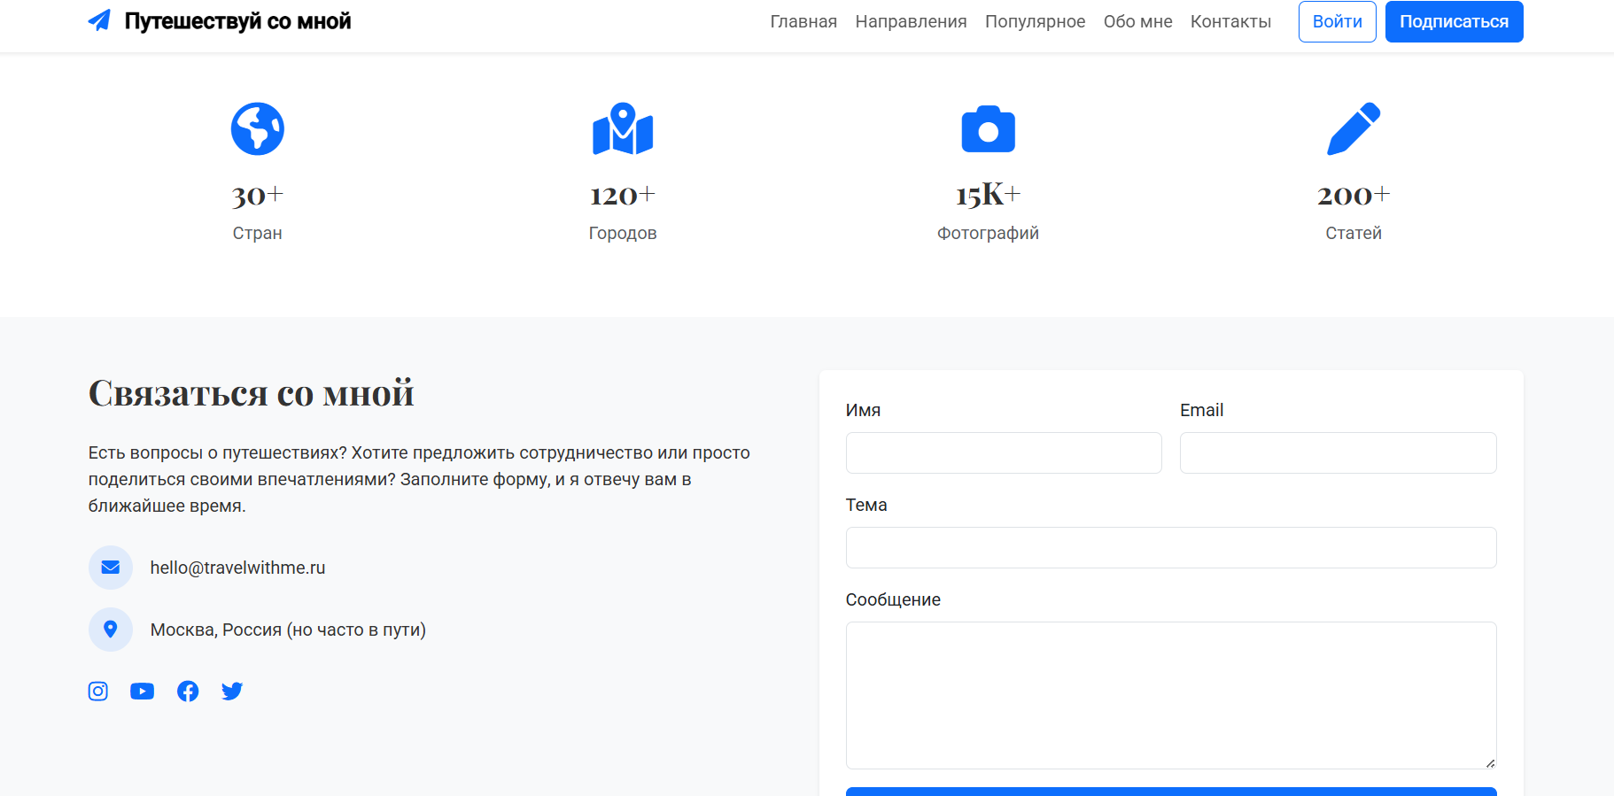Open the Twitter social link
The image size is (1614, 796).
click(x=232, y=692)
